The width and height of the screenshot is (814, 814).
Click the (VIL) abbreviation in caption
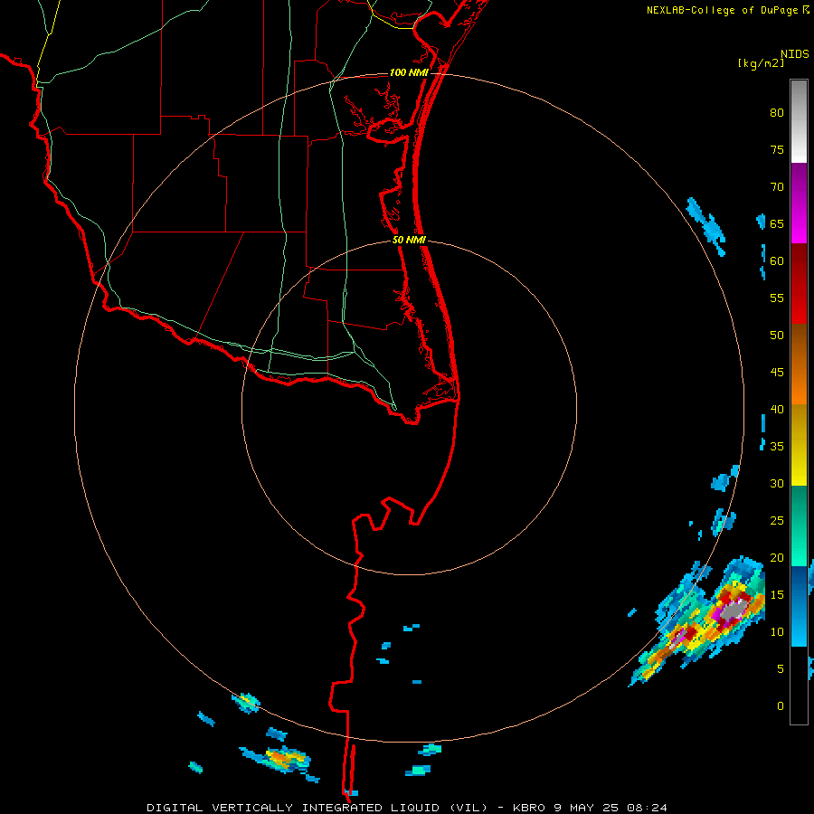click(468, 808)
